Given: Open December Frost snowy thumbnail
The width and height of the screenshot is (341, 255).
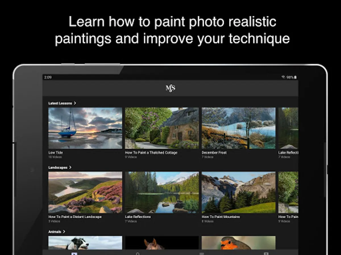Looking at the screenshot, I should pos(239,128).
